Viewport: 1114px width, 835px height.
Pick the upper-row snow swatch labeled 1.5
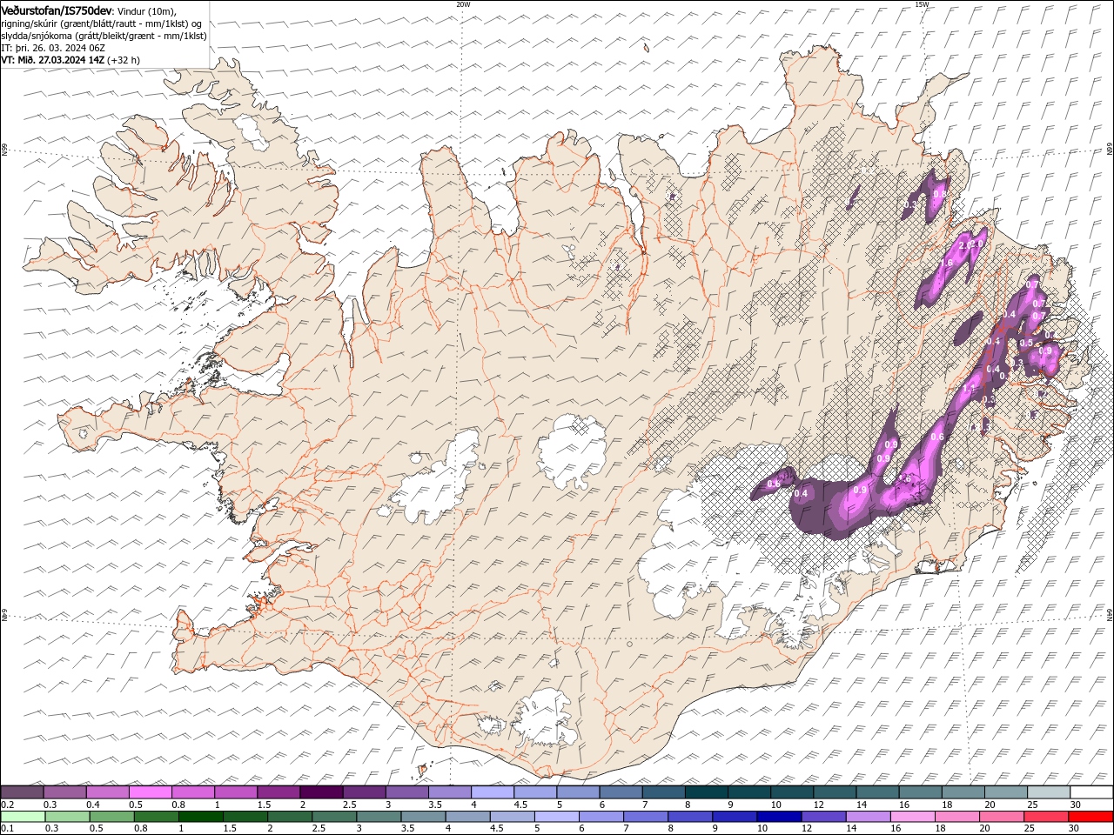[278, 792]
